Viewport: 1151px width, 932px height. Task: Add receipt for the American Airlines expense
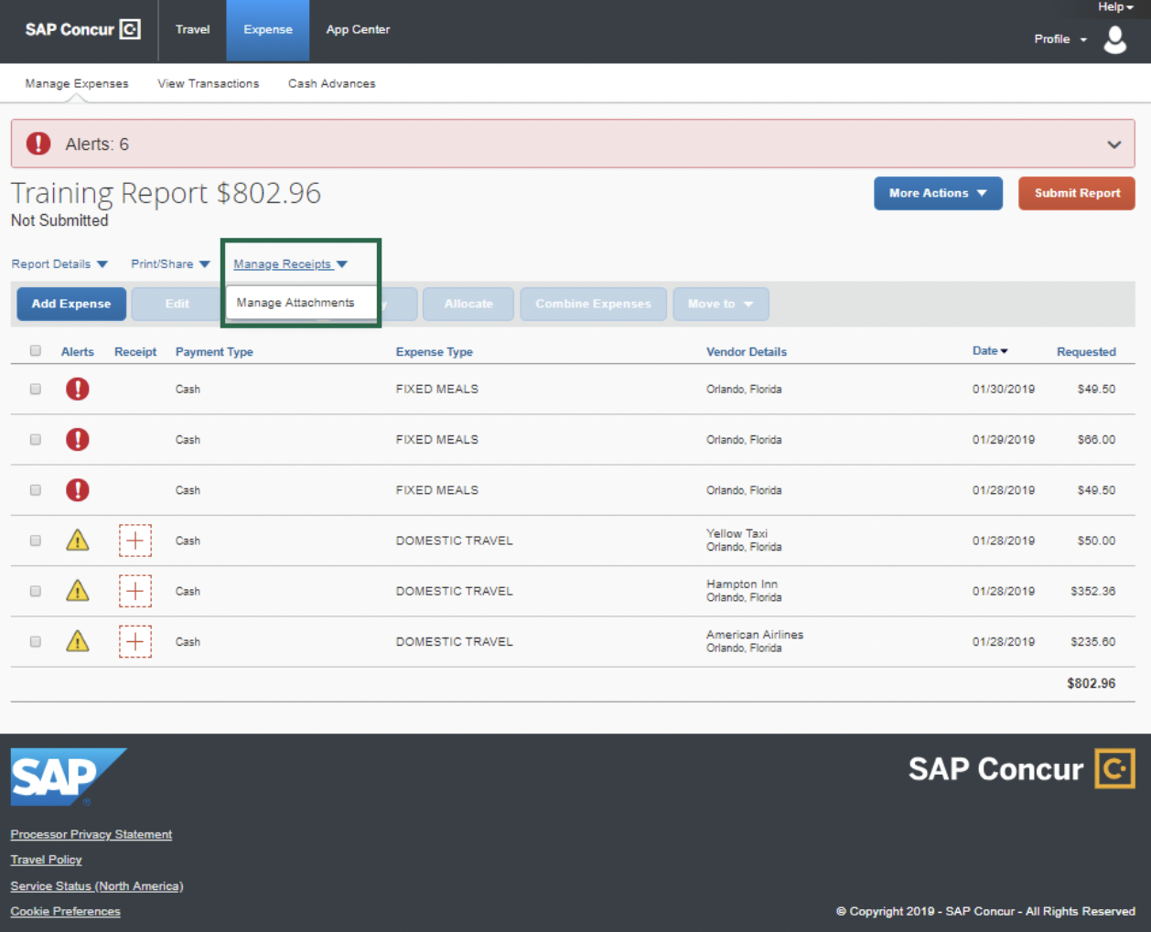[134, 642]
